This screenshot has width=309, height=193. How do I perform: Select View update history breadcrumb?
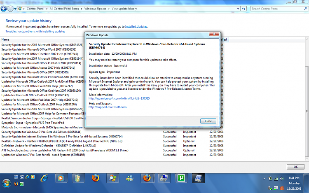(x=124, y=9)
